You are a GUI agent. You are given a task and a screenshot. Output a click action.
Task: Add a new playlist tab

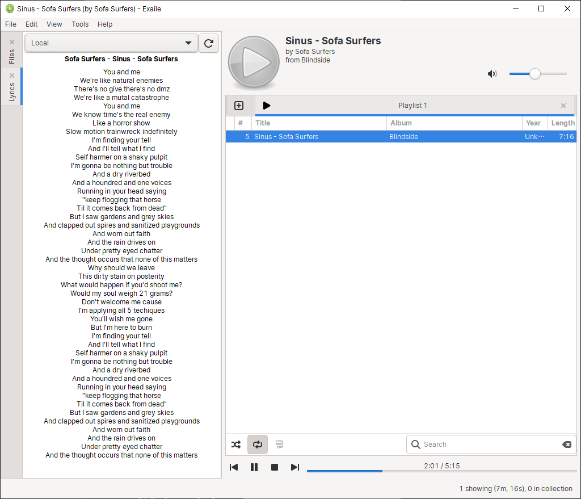click(239, 106)
